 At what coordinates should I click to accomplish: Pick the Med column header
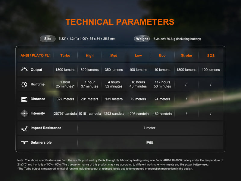(x=114, y=56)
